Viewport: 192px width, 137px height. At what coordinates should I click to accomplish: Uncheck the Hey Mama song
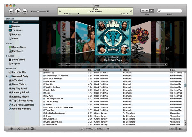[44, 81]
